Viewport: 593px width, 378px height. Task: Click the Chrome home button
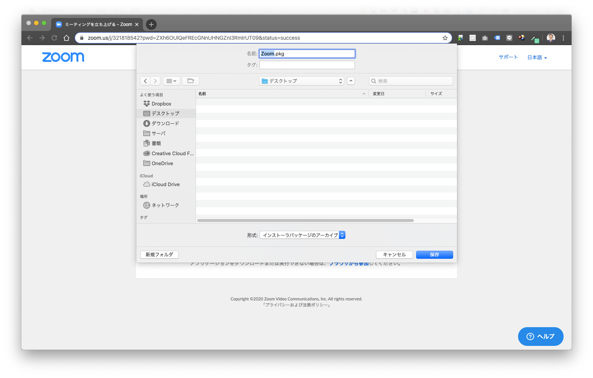pos(66,38)
